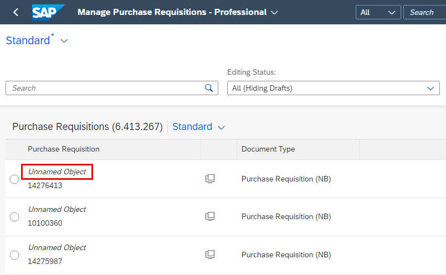Go back with the header back arrow

(x=16, y=12)
